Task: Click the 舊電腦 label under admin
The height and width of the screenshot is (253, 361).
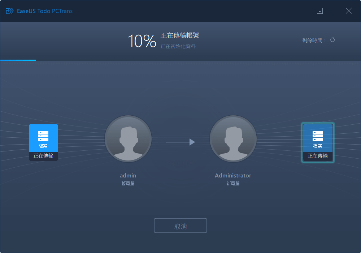Action: click(128, 183)
